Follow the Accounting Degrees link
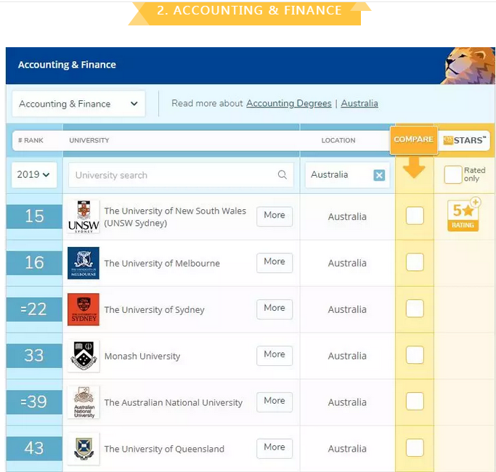 tap(289, 103)
